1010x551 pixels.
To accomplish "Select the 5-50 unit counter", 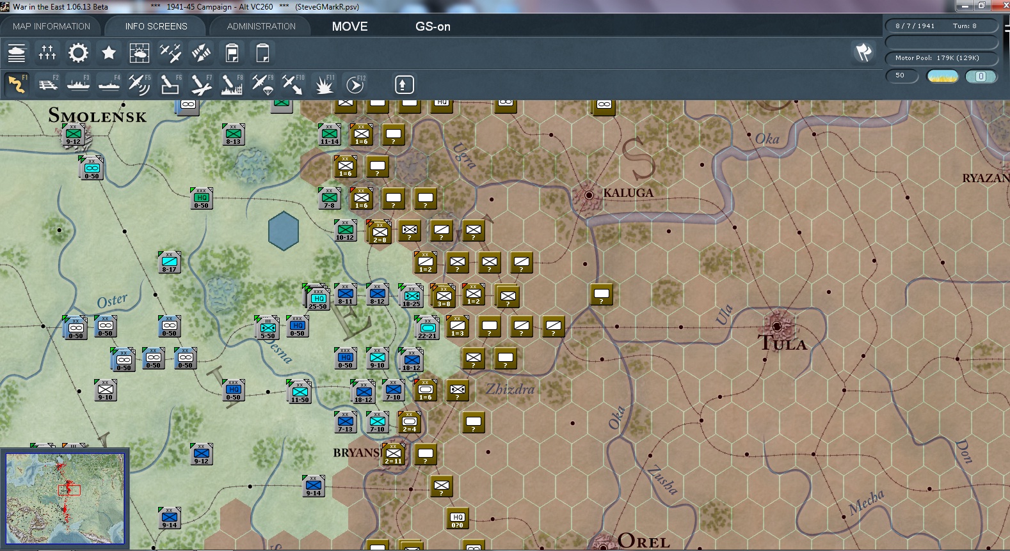I will click(268, 327).
